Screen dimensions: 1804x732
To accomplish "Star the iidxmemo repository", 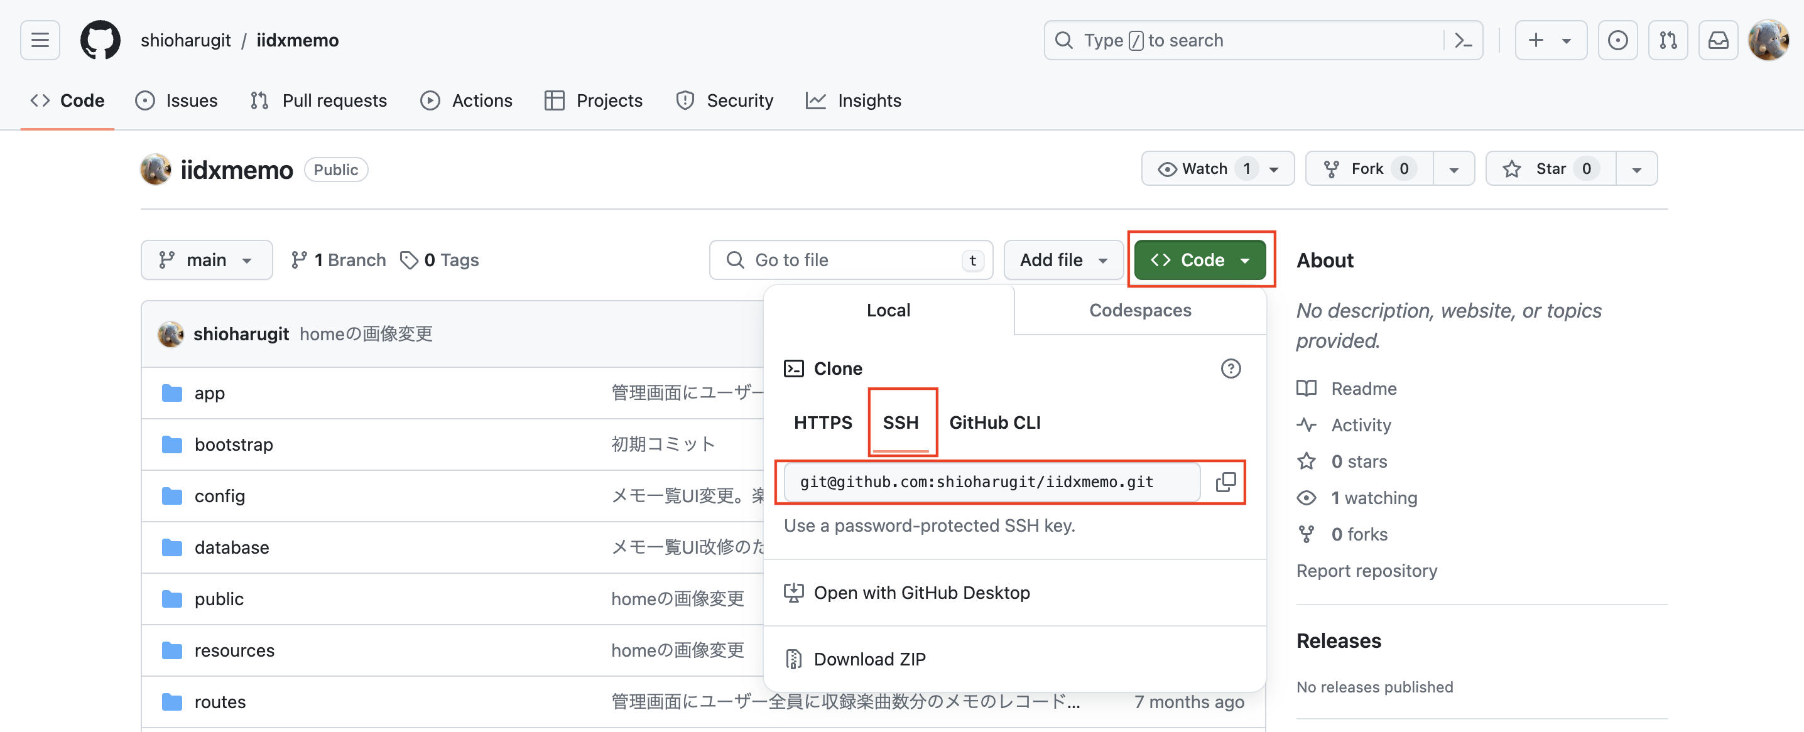I will (1548, 168).
